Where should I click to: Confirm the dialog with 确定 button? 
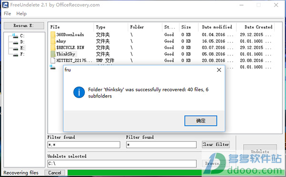pyautogui.click(x=201, y=120)
